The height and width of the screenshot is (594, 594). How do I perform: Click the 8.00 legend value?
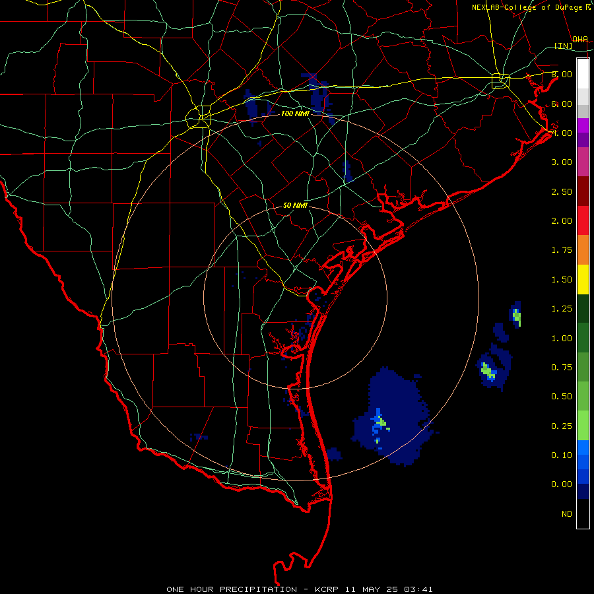pyautogui.click(x=562, y=74)
